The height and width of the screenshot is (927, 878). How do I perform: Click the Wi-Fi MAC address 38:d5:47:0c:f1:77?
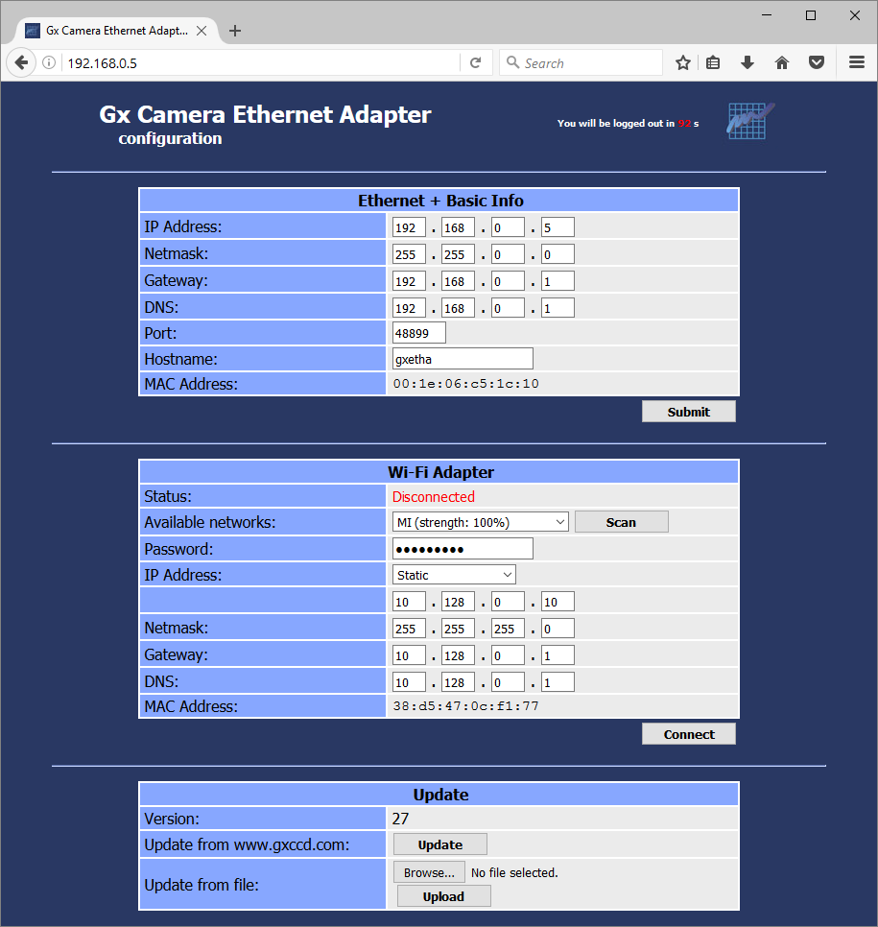(x=466, y=706)
